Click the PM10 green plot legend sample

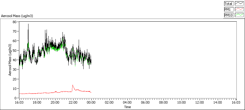(x=239, y=15)
